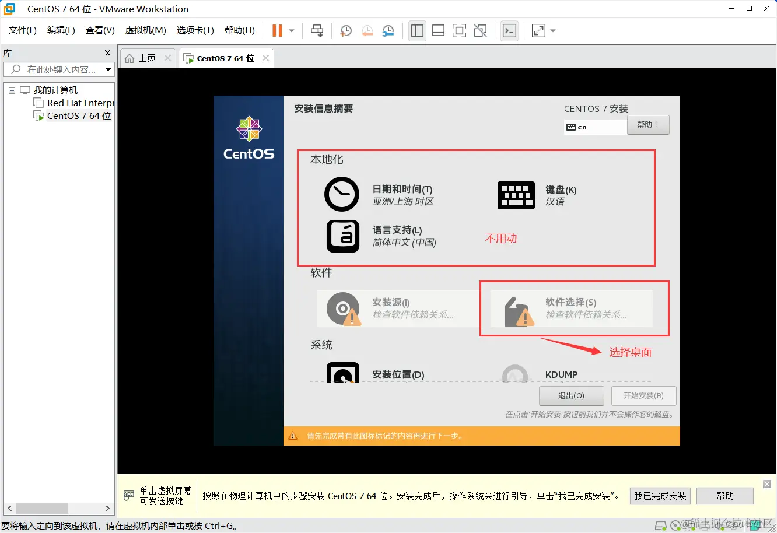Open the KDUMP settings icon
This screenshot has width=777, height=533.
pos(515,373)
